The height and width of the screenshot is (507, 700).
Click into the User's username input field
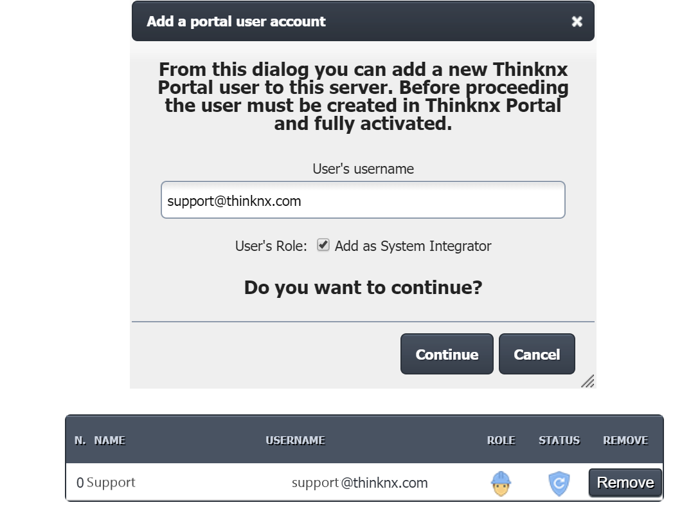pos(363,200)
